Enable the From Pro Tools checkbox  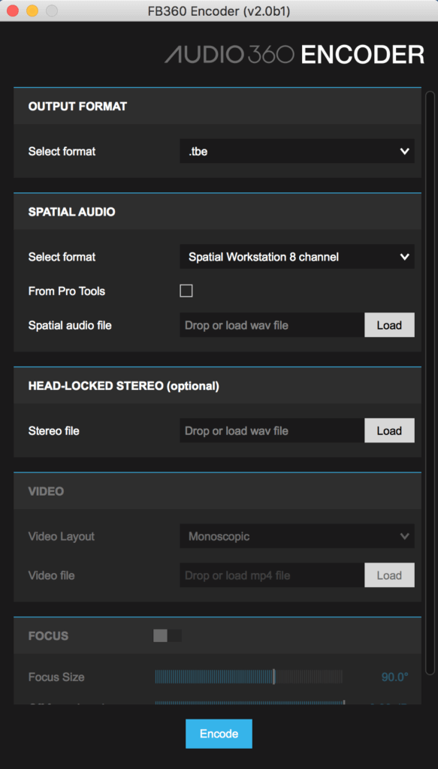click(x=186, y=291)
